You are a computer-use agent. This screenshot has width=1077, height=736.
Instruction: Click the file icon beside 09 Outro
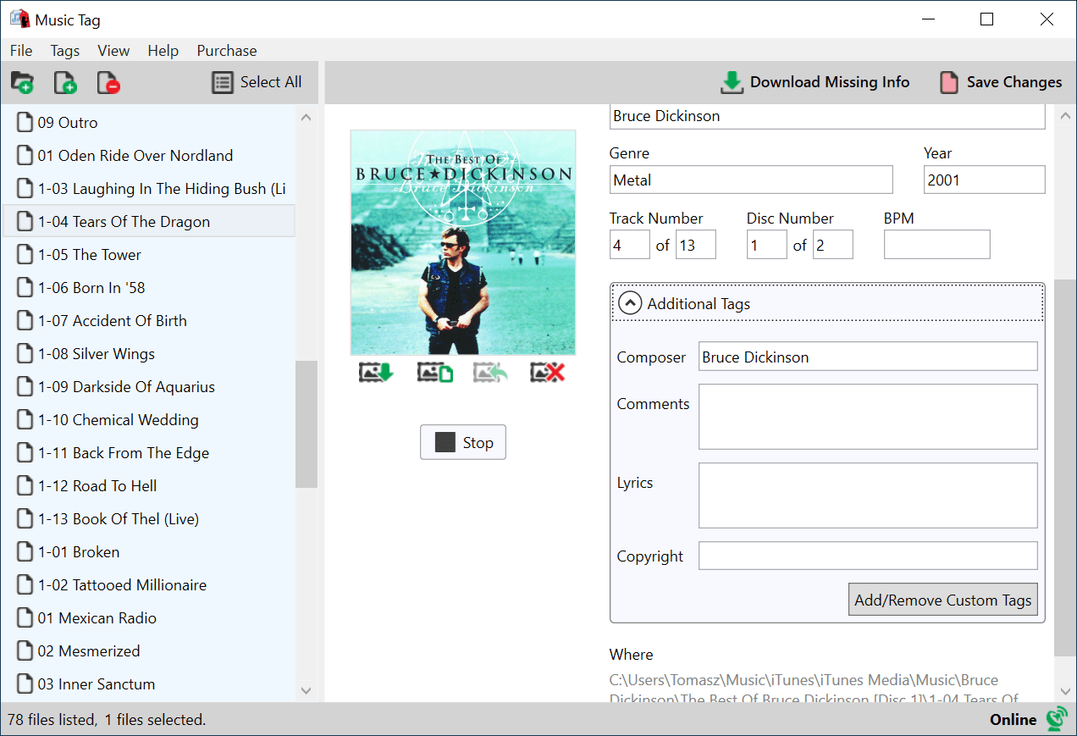coord(25,123)
